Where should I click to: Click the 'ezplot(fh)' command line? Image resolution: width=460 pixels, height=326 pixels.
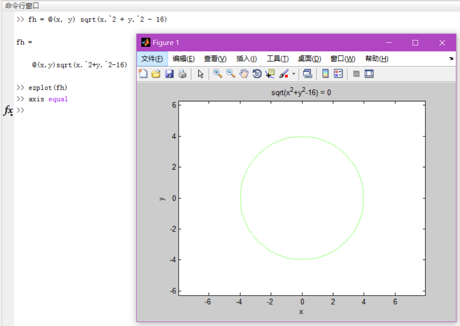[48, 87]
